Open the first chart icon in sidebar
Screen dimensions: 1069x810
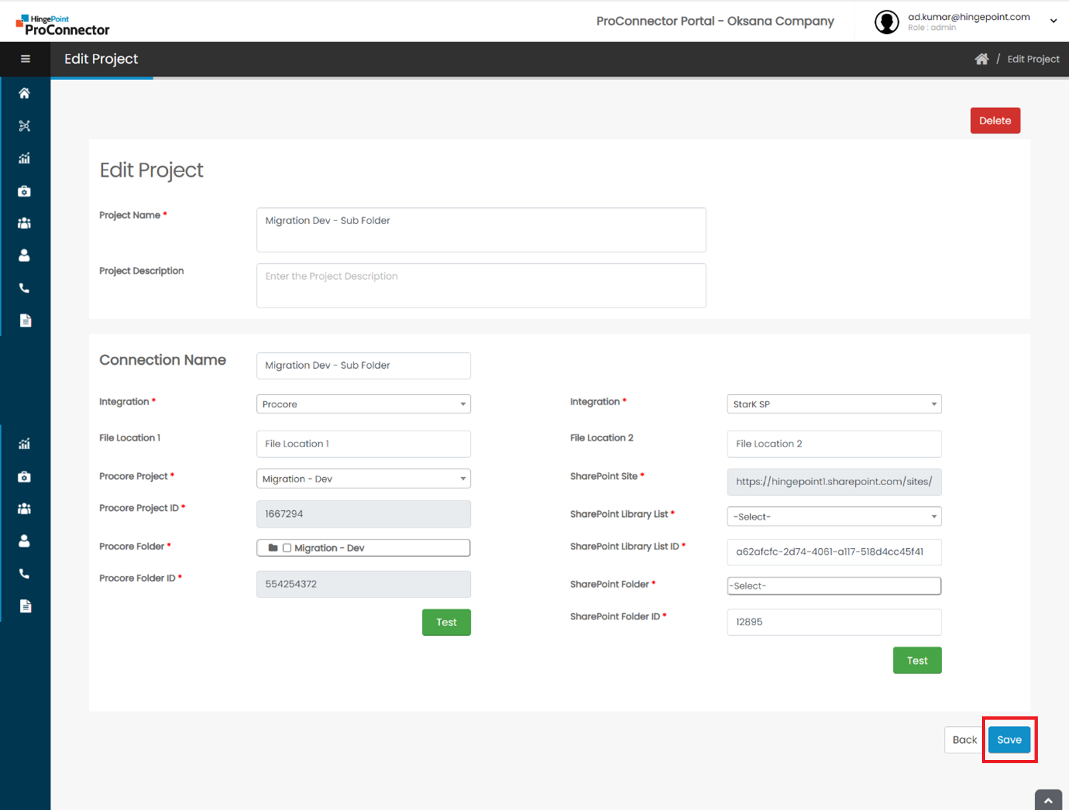[x=25, y=159]
